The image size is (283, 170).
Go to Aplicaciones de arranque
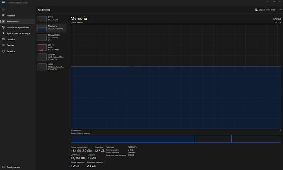coord(18,33)
